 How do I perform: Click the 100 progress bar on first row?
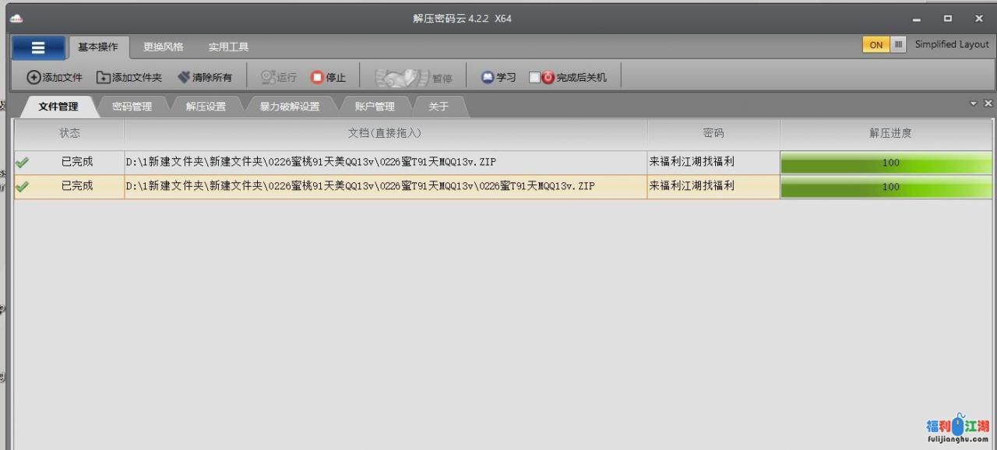[887, 163]
